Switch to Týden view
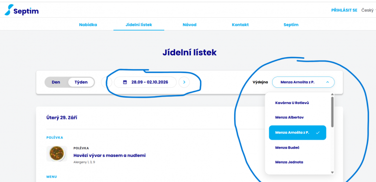The height and width of the screenshot is (182, 376). pyautogui.click(x=81, y=82)
